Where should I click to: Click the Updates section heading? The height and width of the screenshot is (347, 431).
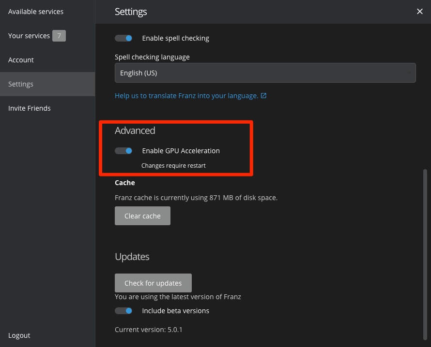(132, 257)
